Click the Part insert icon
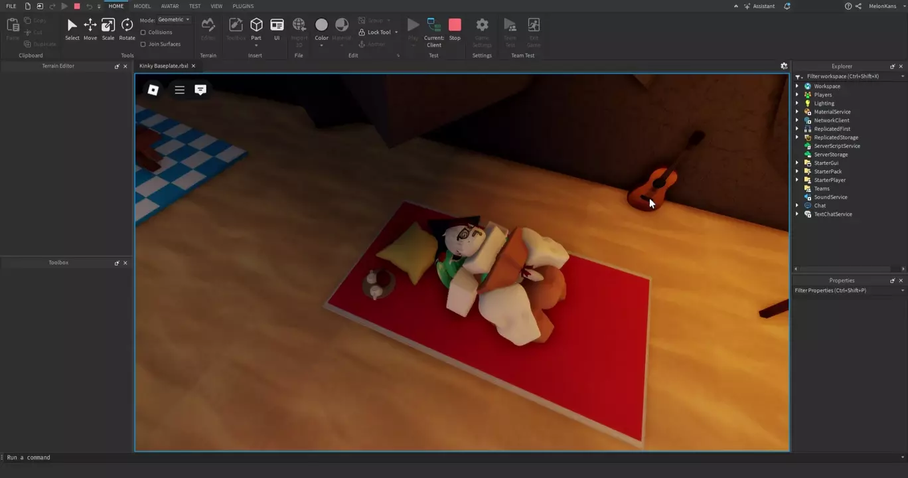The height and width of the screenshot is (478, 908). tap(256, 25)
